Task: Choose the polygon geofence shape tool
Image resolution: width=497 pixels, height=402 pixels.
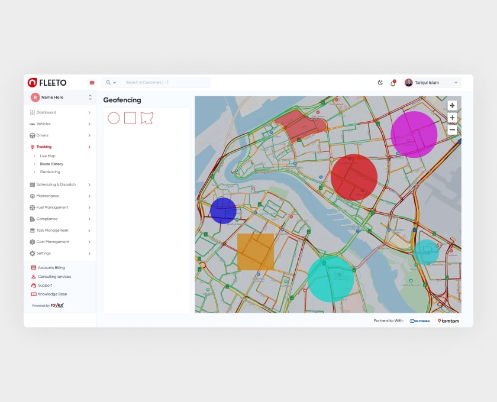Action: [147, 118]
